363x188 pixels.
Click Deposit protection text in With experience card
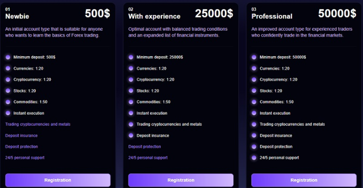pos(145,146)
